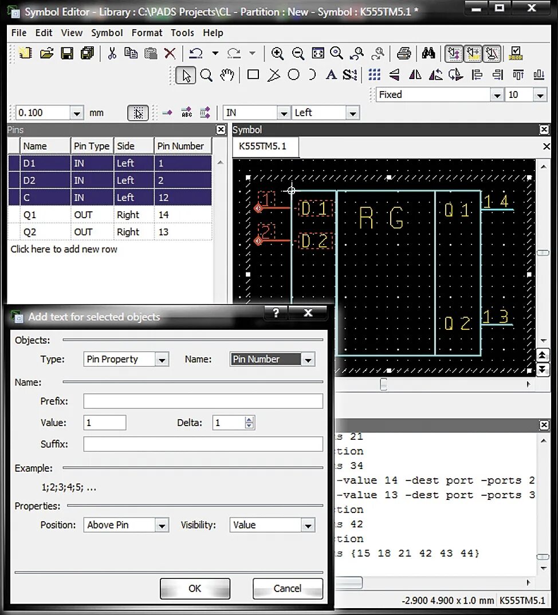Delete selection with the red X icon
The height and width of the screenshot is (615, 558).
coord(170,53)
